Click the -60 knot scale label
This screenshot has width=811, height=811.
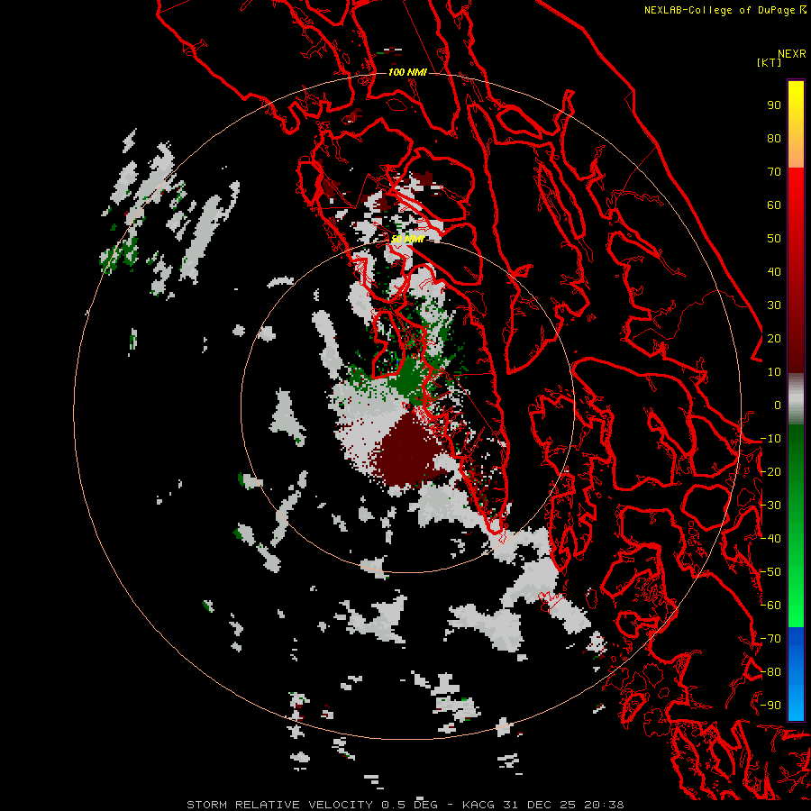(x=770, y=606)
